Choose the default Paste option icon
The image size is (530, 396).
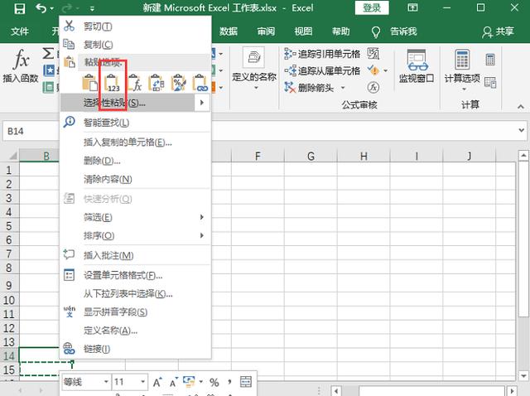90,83
